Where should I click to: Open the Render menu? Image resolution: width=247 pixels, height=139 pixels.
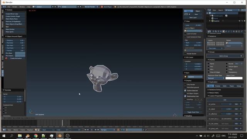coord(15,7)
